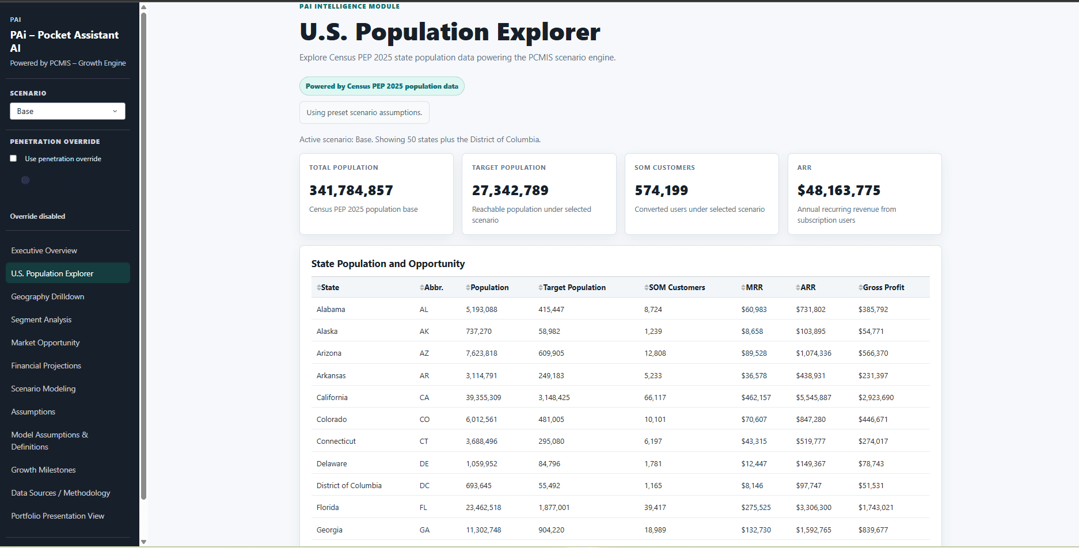The width and height of the screenshot is (1079, 548).
Task: Click California's gross profit $2,923,690
Action: pos(876,398)
